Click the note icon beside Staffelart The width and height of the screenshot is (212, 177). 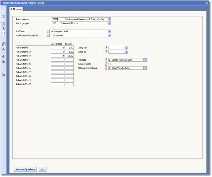coord(49,31)
